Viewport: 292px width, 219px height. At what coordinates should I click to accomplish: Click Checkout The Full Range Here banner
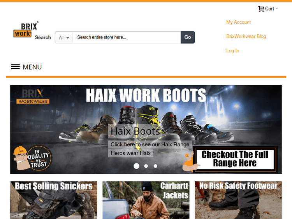tap(235, 159)
